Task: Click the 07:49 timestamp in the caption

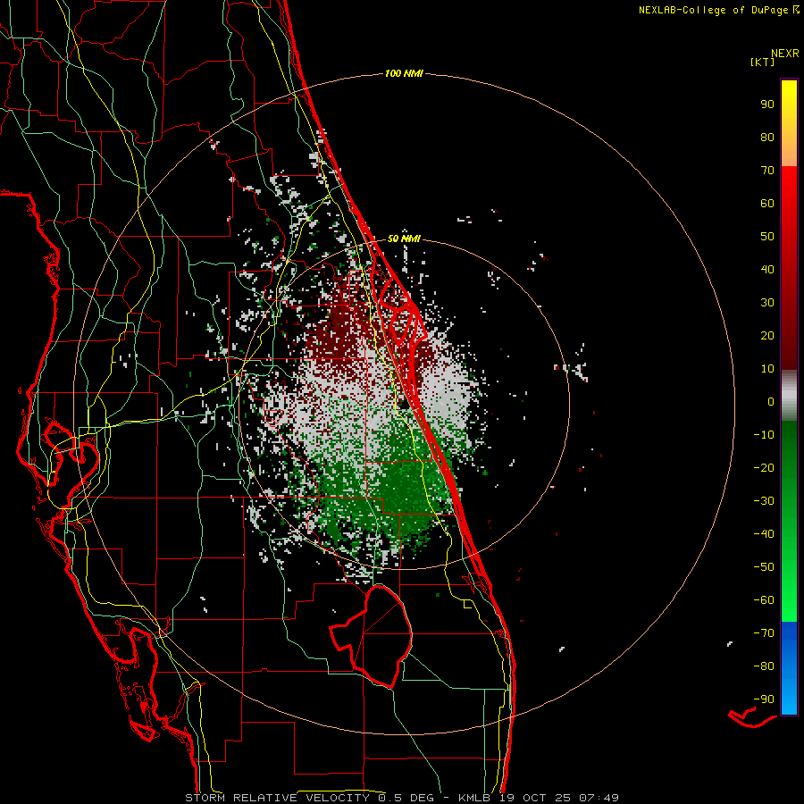Action: [599, 798]
